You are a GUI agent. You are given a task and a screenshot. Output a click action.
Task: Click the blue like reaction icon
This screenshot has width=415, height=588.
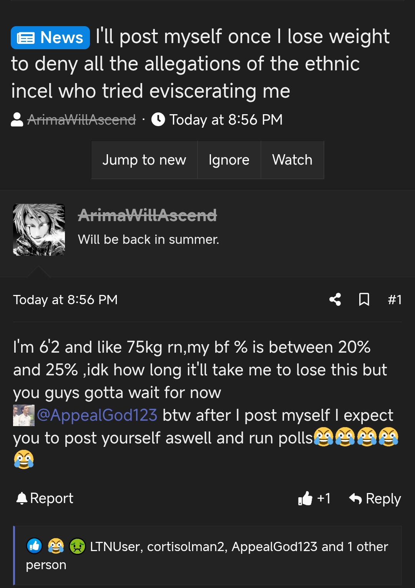point(34,546)
